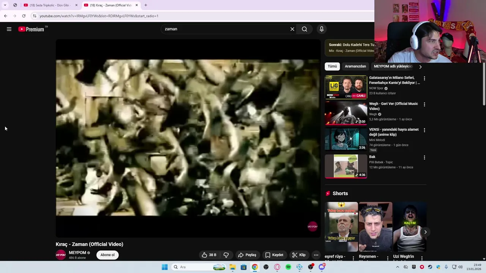486x273 pixels.
Task: Open the Reynmen short thumbnail
Action: coord(376,227)
